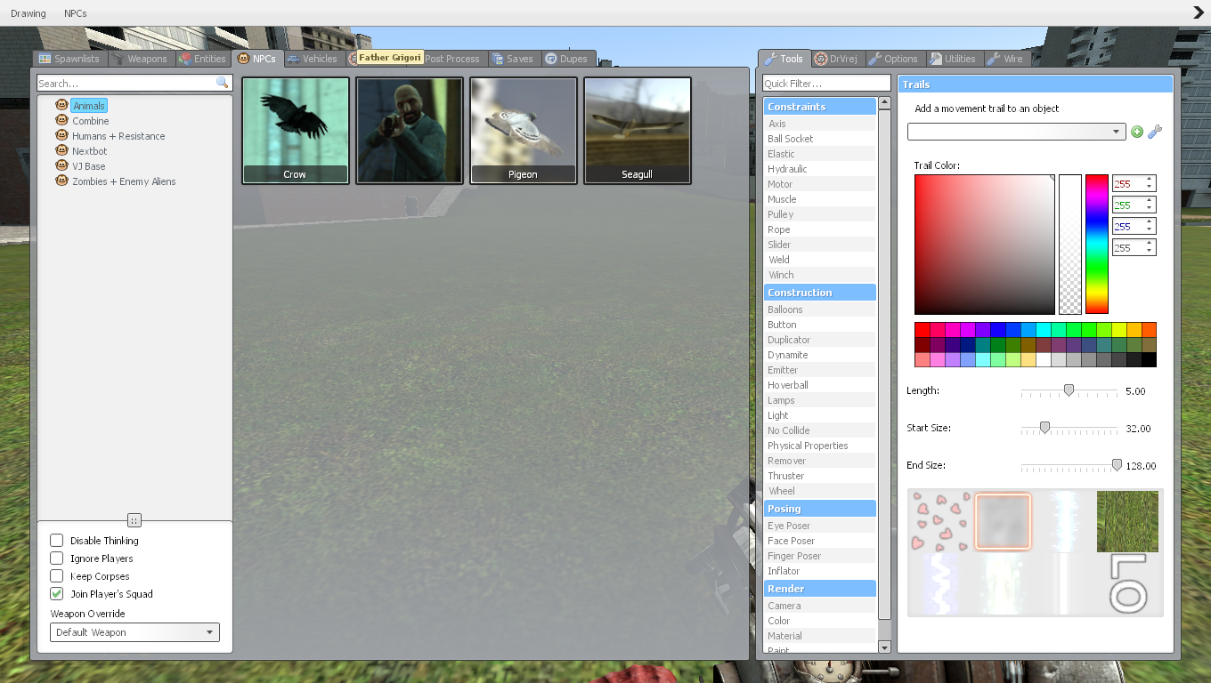Switch to the Spawnlists tab
Viewport: 1211px width, 683px height.
pos(69,59)
